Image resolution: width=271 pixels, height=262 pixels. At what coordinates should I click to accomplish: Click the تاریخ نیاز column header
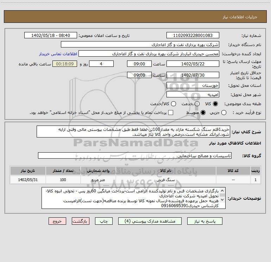[28, 171]
